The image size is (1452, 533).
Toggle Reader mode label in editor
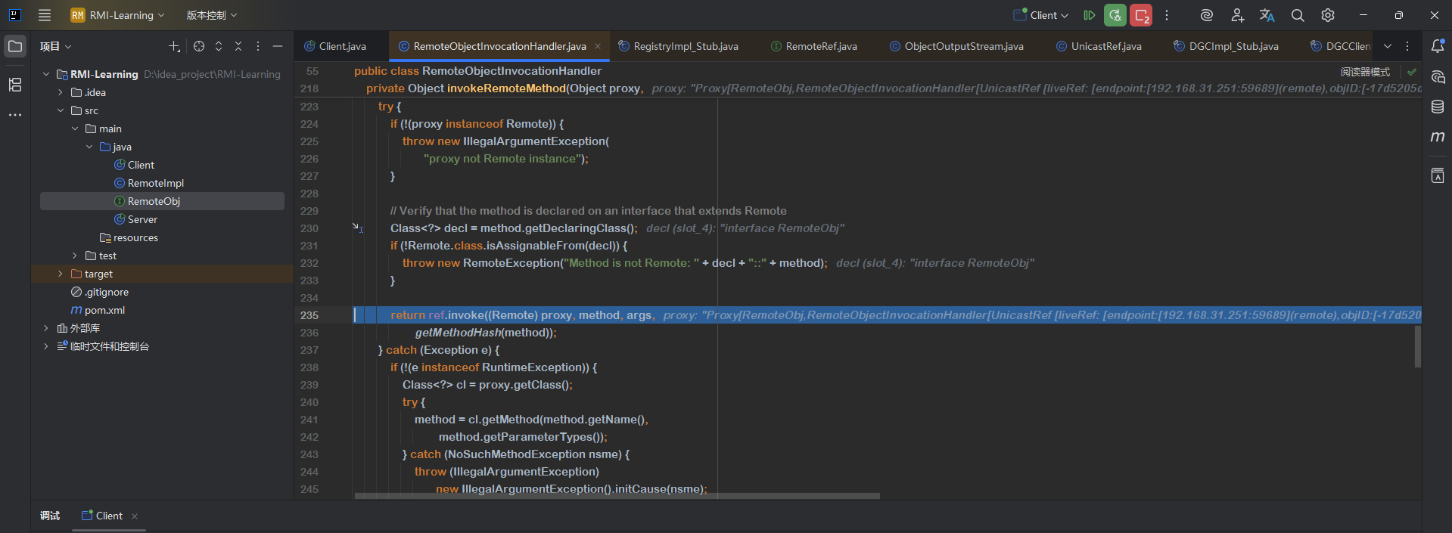tap(1365, 72)
